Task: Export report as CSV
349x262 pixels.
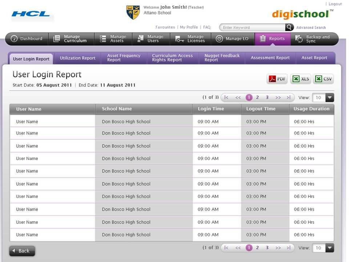Action: [323, 79]
